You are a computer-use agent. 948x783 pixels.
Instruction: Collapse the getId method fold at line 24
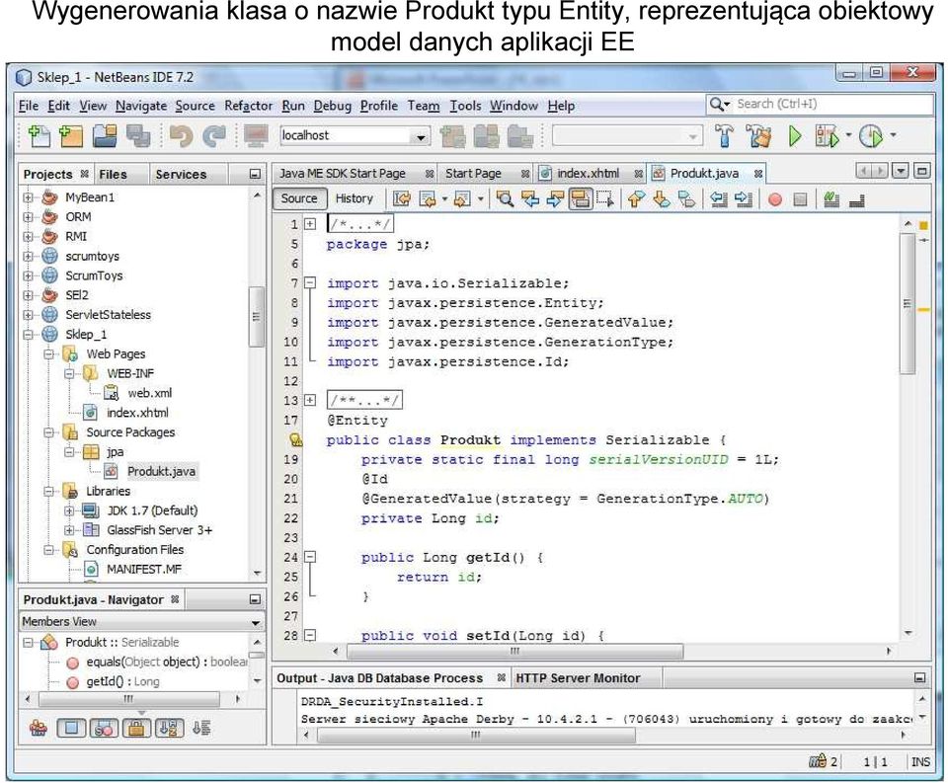[310, 557]
